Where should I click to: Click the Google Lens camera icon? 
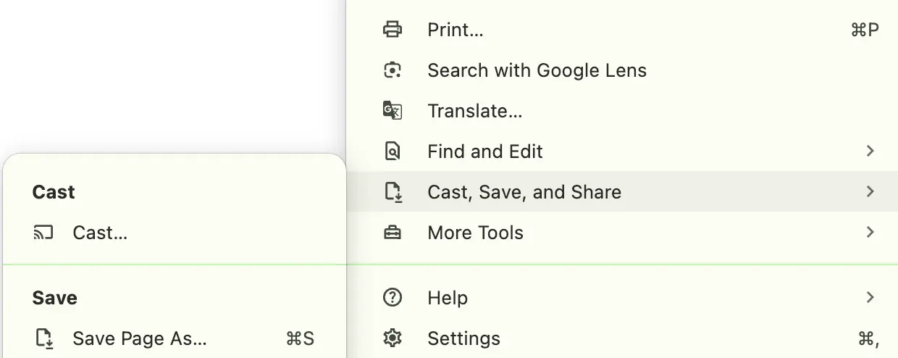point(392,70)
